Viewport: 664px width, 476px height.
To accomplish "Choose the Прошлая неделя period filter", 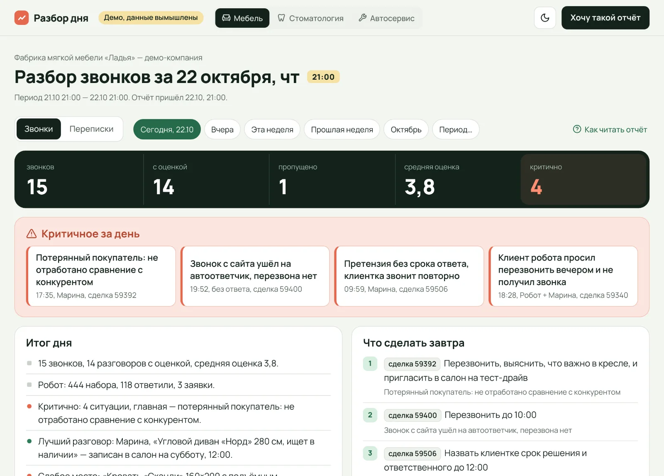I will [342, 129].
